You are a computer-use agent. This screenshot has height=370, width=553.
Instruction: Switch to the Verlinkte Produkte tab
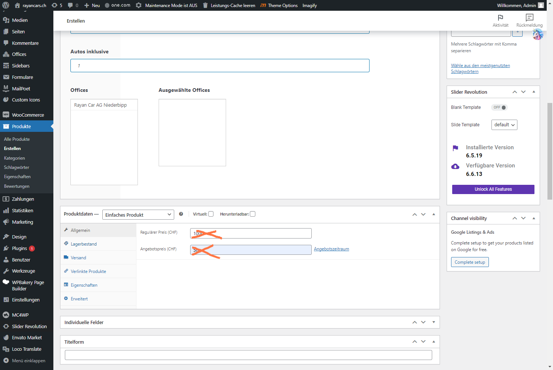pos(98,271)
